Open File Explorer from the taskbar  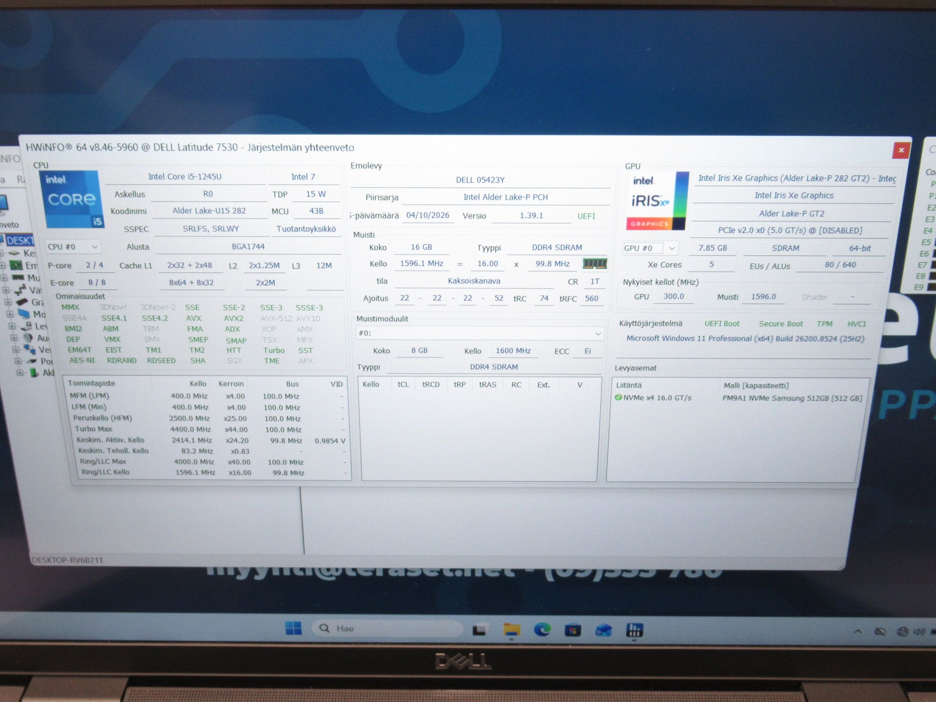pyautogui.click(x=511, y=630)
